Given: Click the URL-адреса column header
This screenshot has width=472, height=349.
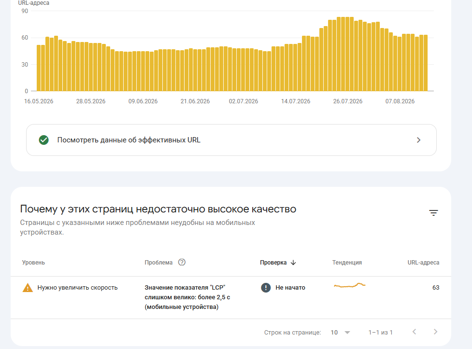Looking at the screenshot, I should 423,263.
